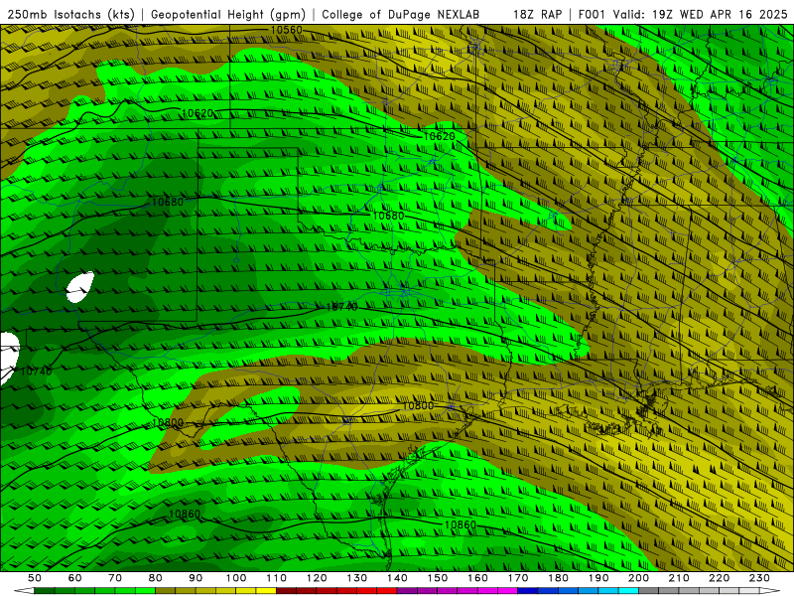Select the 'WED APR 16 2025' valid date
794x596 pixels.
733,14
